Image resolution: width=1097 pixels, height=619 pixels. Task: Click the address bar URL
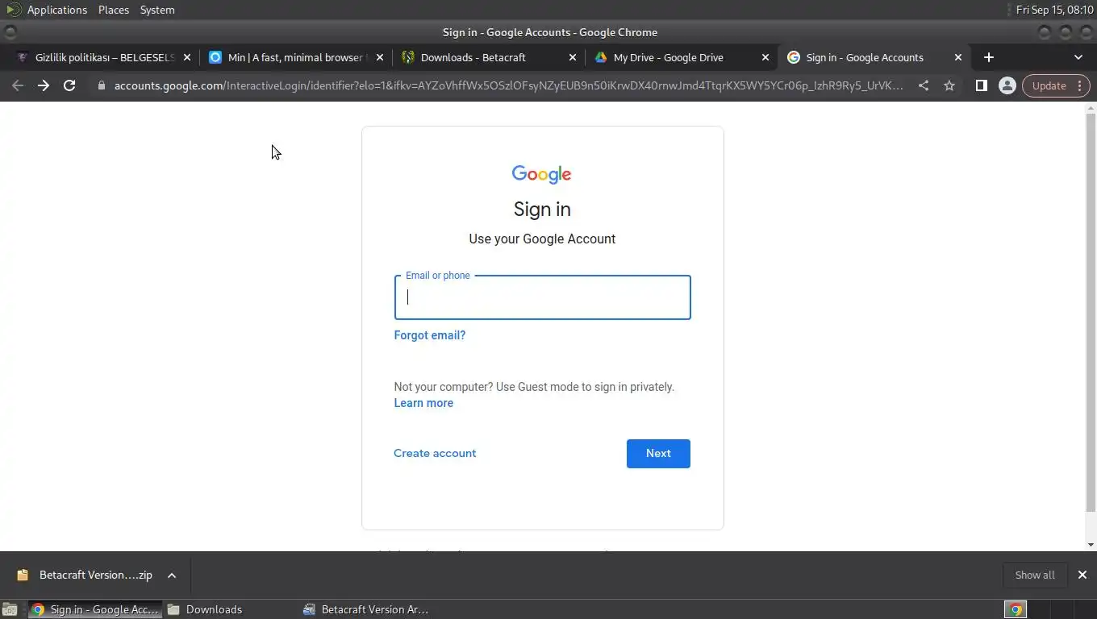point(508,85)
